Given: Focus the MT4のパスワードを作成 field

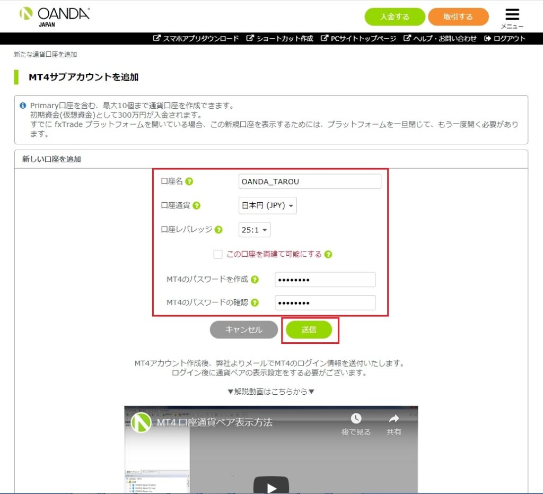Looking at the screenshot, I should click(x=325, y=280).
